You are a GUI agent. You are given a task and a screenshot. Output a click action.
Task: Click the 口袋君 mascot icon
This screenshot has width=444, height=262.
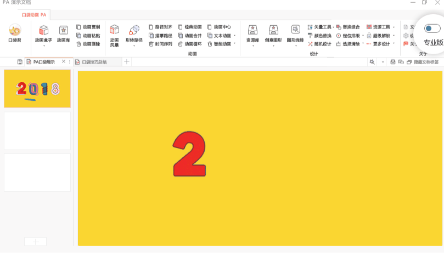(x=15, y=33)
